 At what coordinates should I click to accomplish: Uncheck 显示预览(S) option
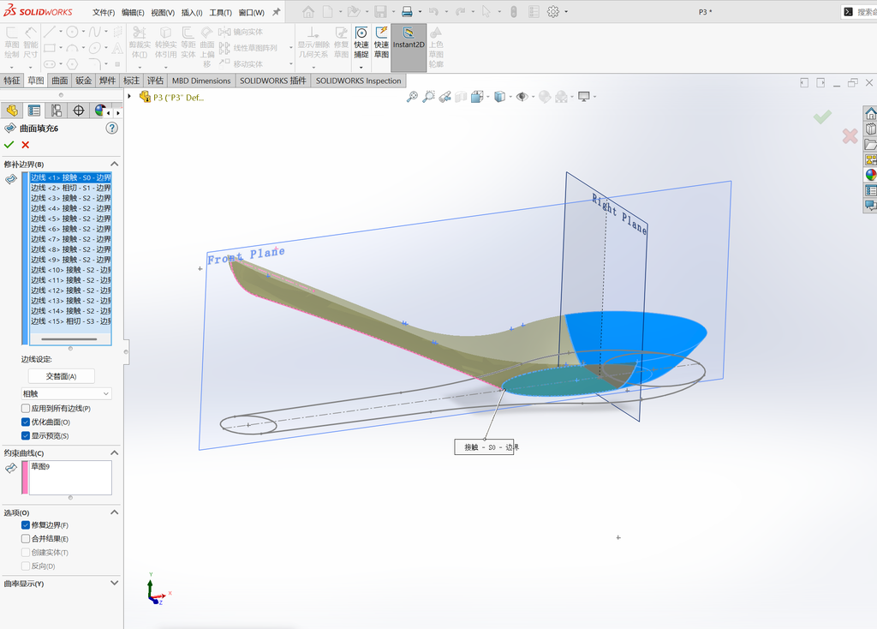25,435
